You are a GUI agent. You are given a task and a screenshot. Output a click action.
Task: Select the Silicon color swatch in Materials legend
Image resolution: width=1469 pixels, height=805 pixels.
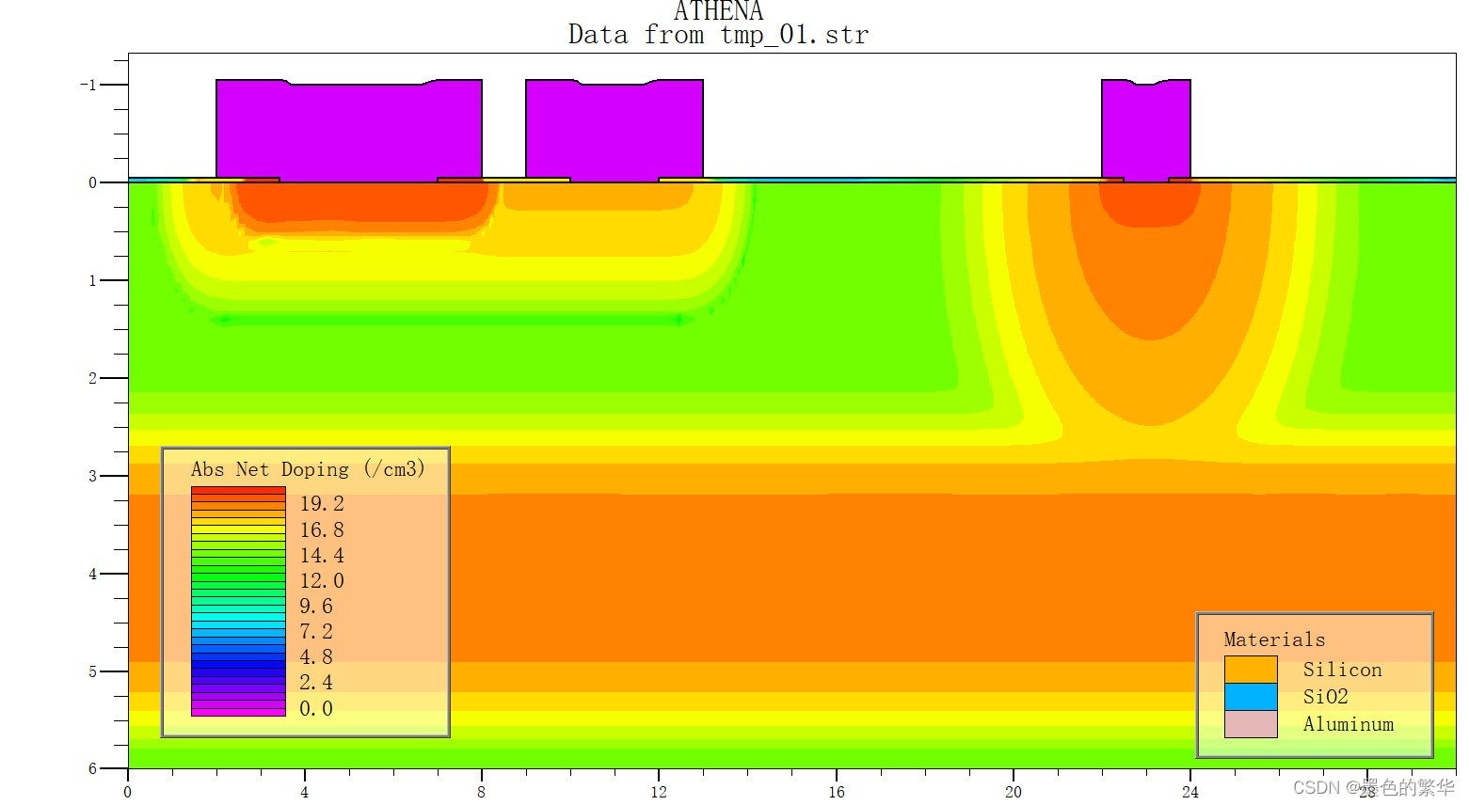click(1251, 670)
